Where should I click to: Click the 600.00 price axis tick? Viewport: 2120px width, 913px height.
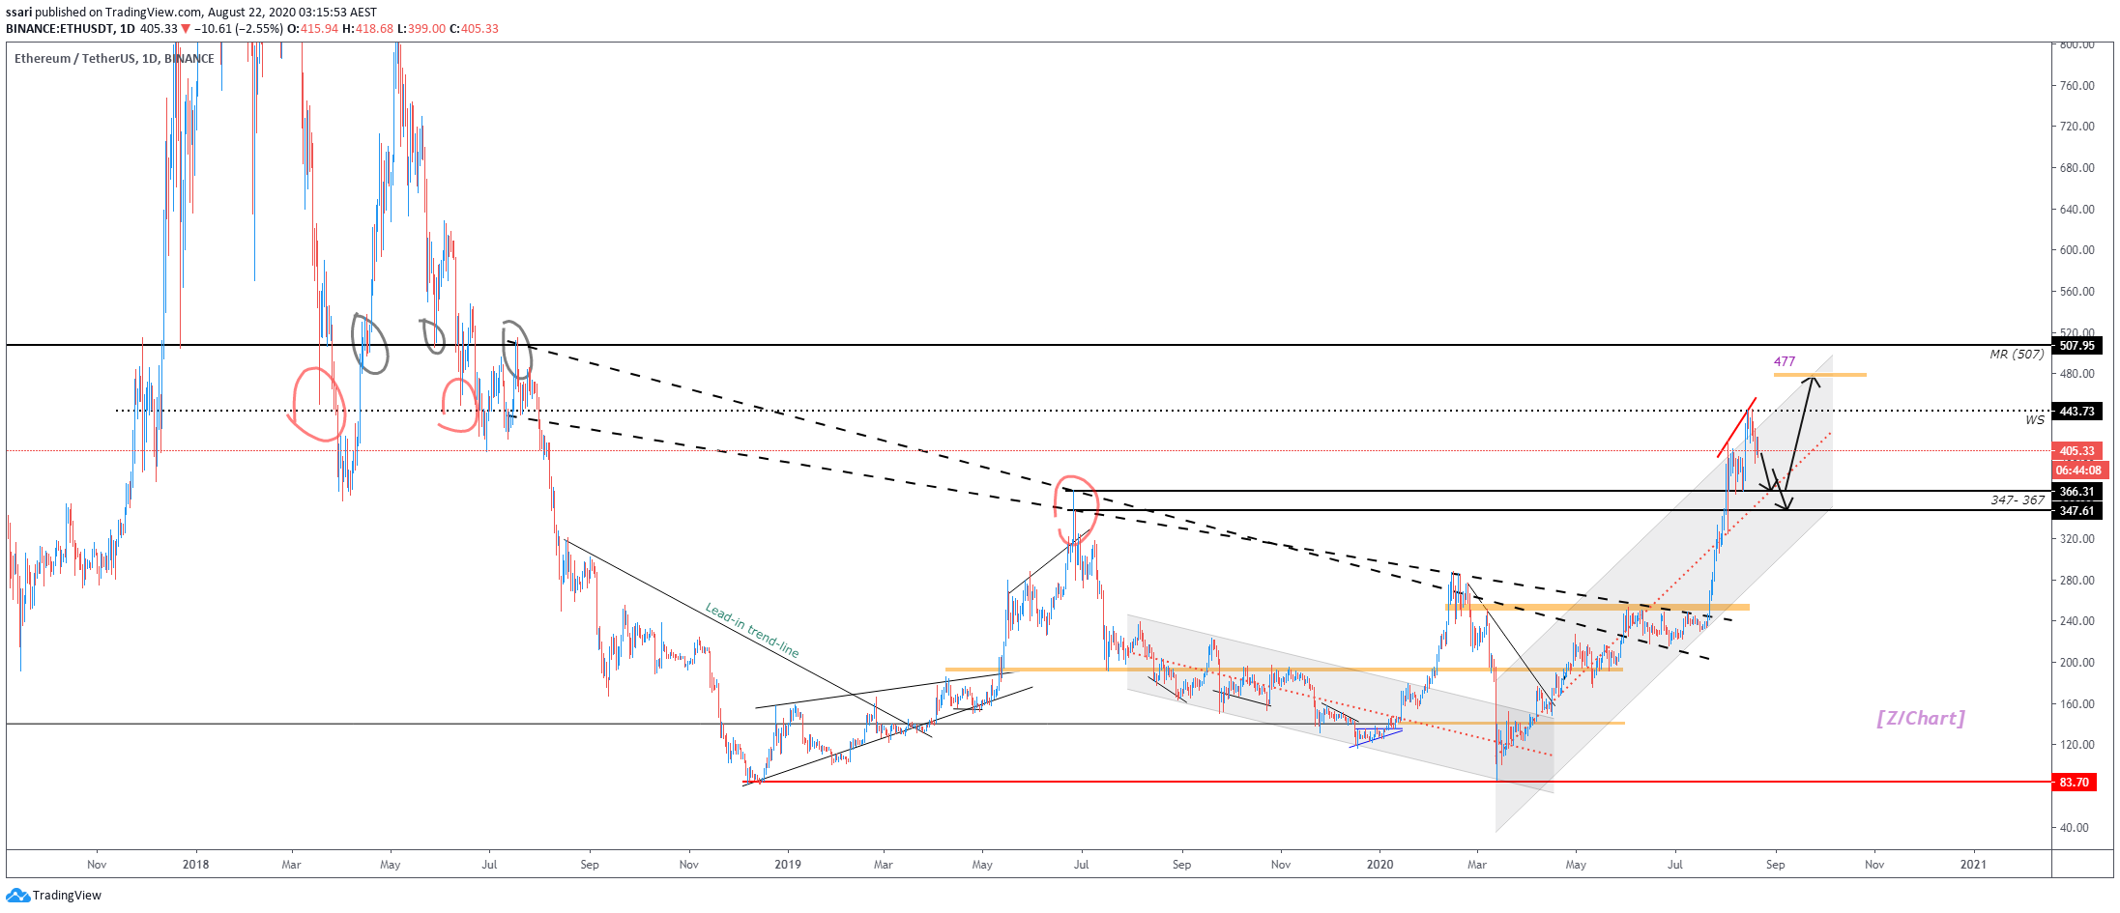coord(2077,250)
